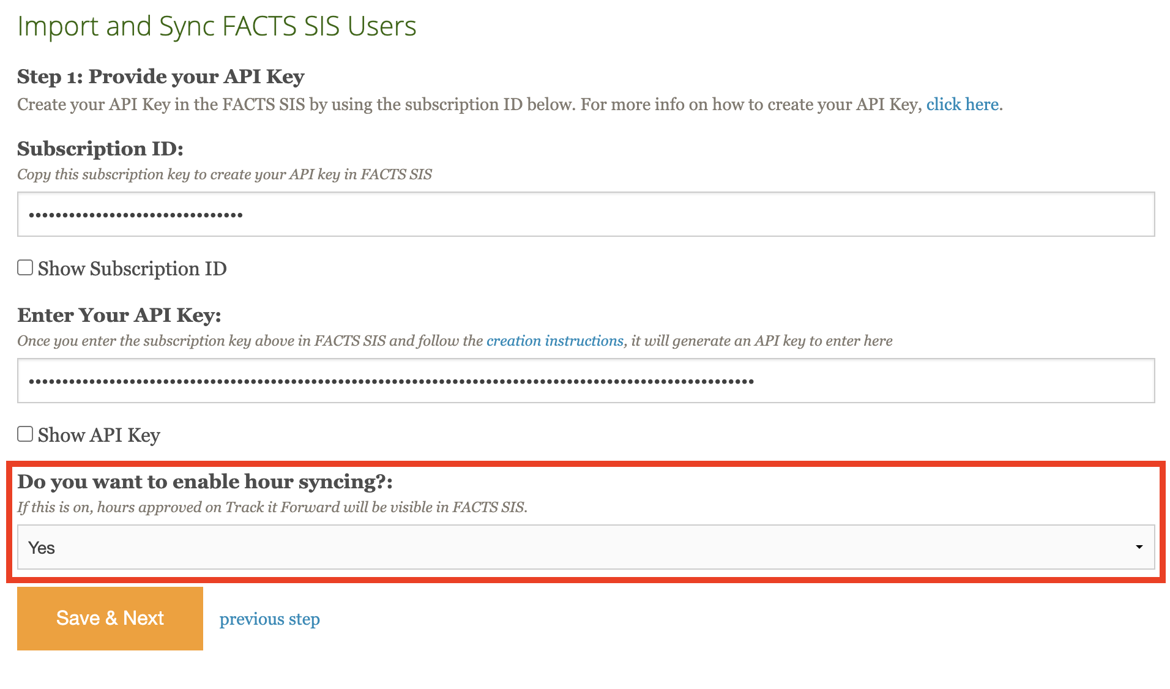Image resolution: width=1170 pixels, height=689 pixels.
Task: Click the Import and Sync FACTS SIS Users title
Action: coord(217,26)
